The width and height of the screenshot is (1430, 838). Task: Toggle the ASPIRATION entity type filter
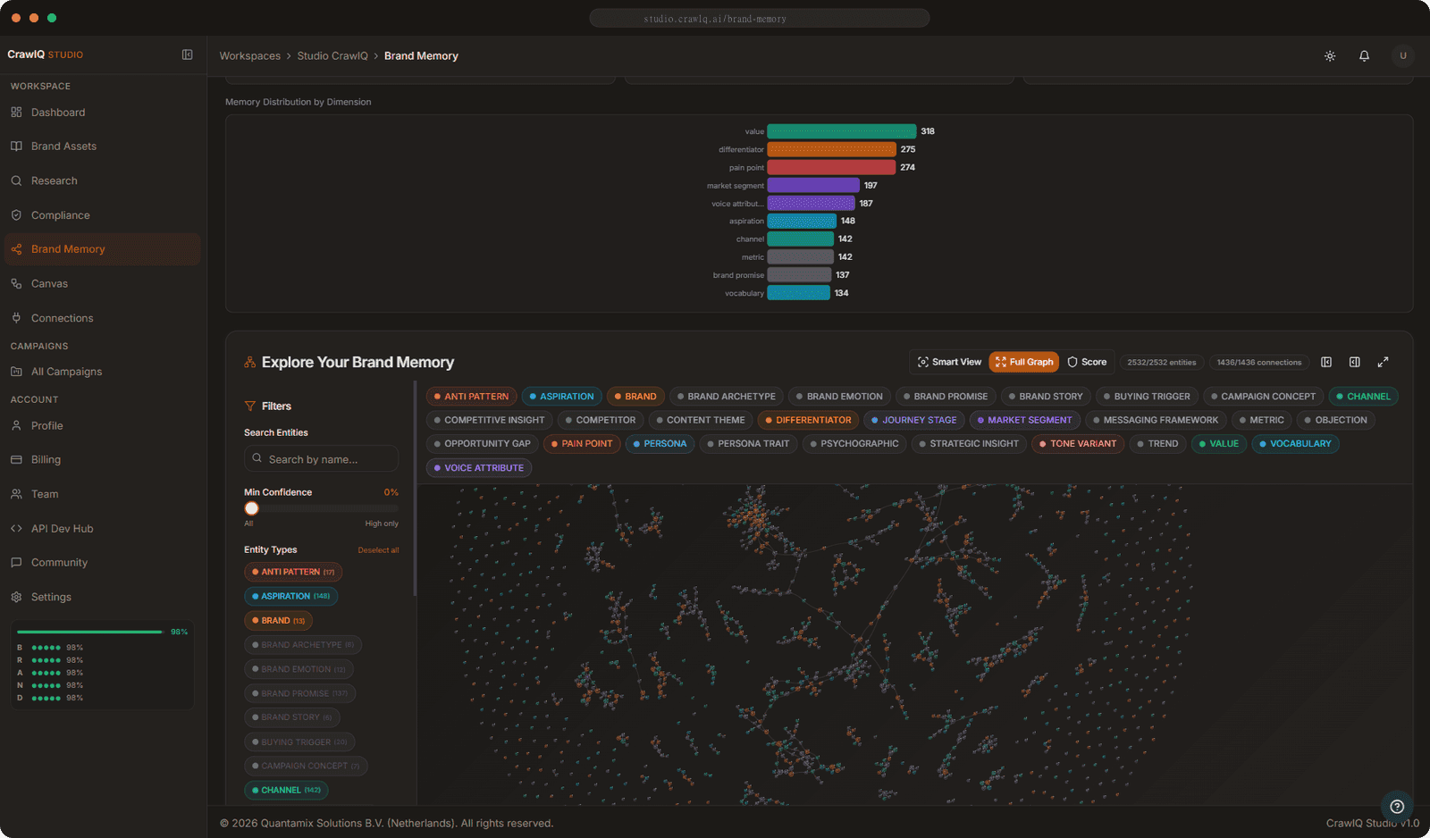290,596
